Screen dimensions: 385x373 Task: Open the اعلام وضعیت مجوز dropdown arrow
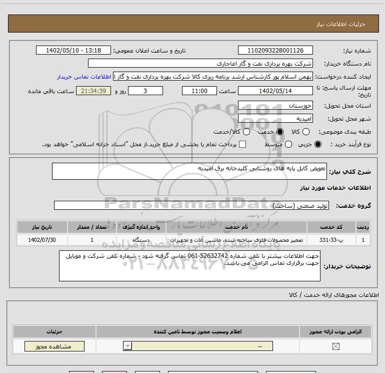(x=127, y=346)
